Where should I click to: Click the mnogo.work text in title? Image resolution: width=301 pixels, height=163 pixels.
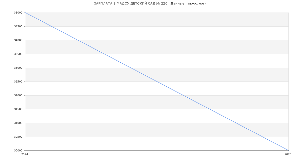tap(196, 4)
